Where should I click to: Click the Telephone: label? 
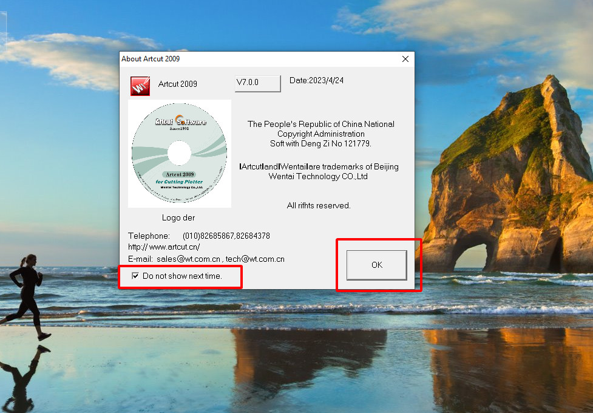(149, 236)
